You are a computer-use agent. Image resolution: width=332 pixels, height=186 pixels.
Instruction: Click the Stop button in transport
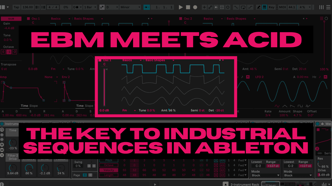coord(188,7)
